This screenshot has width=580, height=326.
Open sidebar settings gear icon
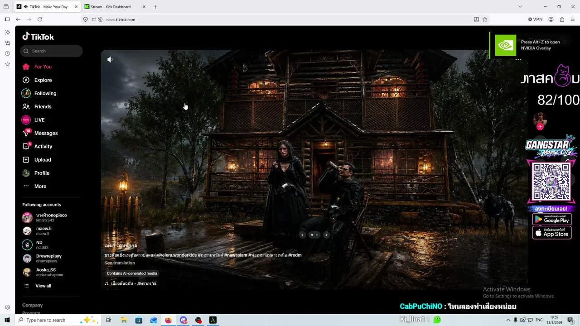tap(7, 307)
